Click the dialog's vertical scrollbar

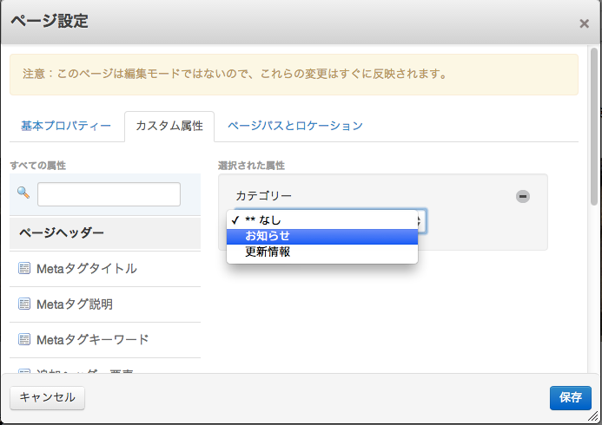[593, 130]
